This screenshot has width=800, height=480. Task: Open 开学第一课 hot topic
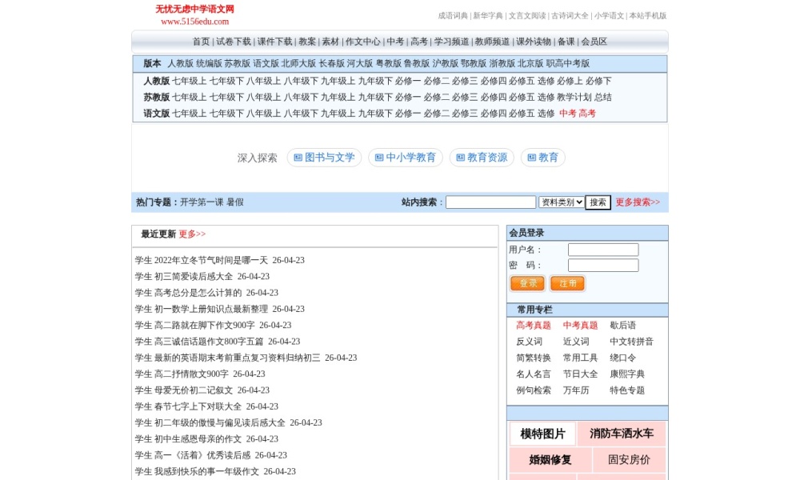pos(202,202)
